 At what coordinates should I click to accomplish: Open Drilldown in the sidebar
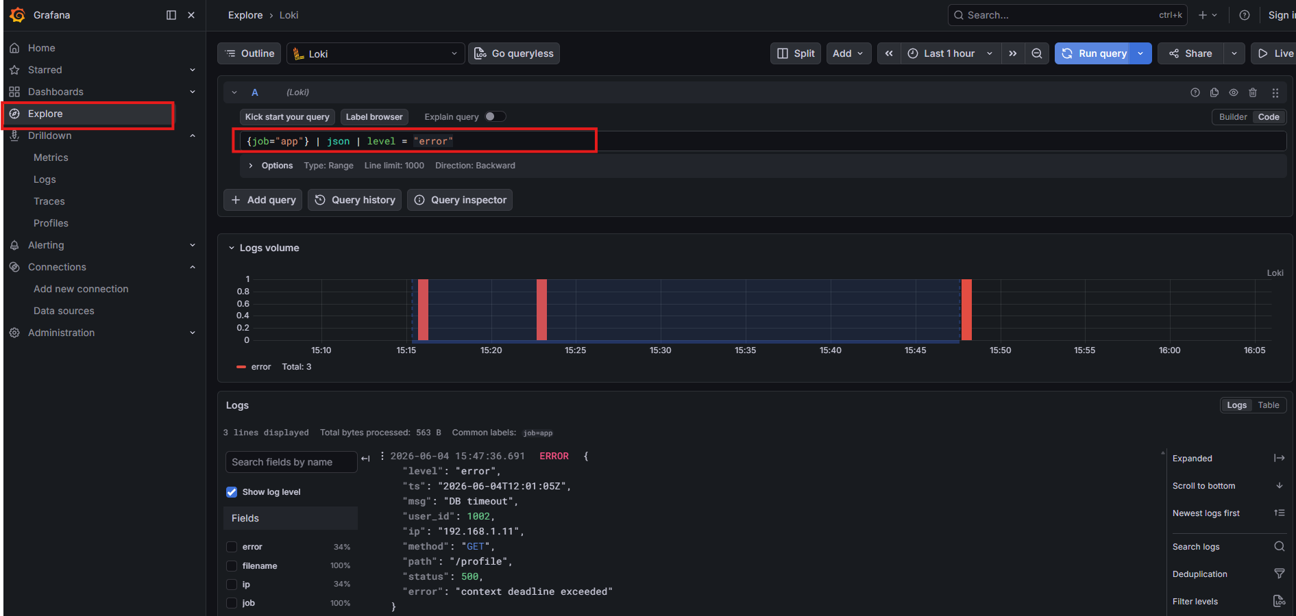(x=49, y=136)
